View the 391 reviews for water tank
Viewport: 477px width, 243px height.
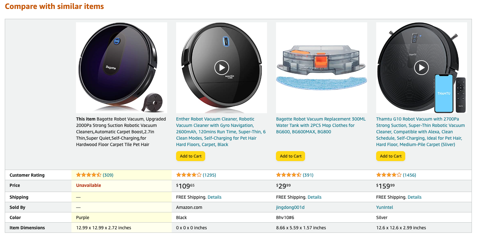click(x=308, y=175)
